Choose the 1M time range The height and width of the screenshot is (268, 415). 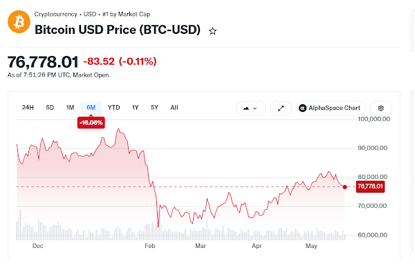(x=70, y=108)
